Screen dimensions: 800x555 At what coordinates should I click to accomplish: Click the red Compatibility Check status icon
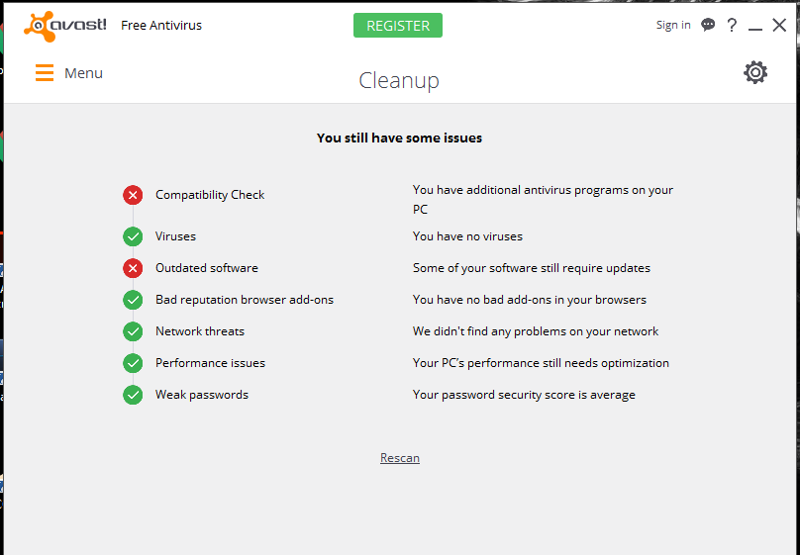(x=133, y=195)
